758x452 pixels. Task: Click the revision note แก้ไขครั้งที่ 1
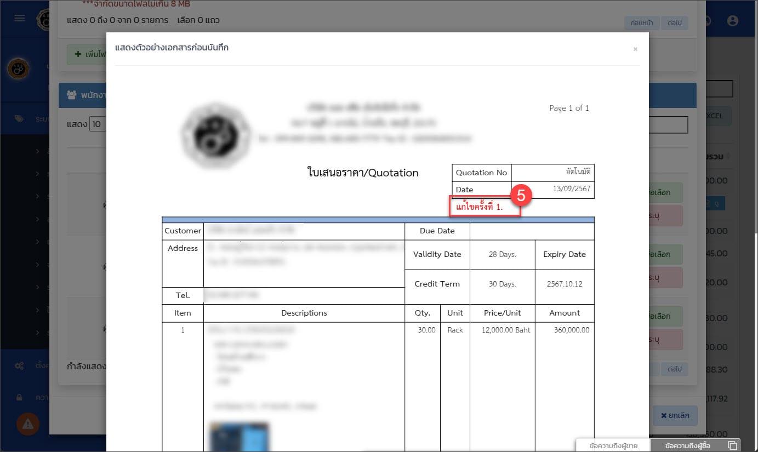click(480, 208)
